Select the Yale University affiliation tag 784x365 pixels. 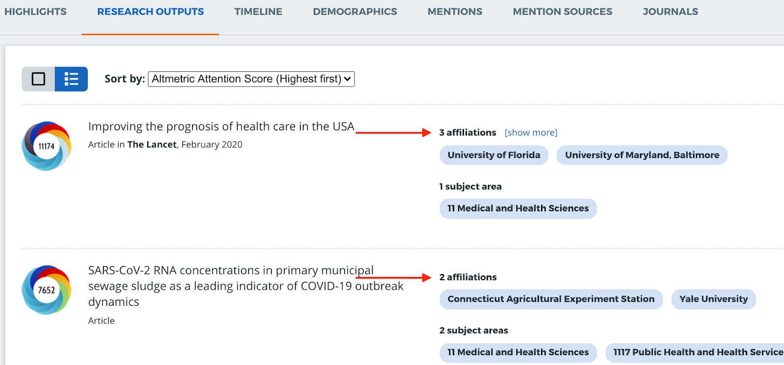pyautogui.click(x=713, y=299)
